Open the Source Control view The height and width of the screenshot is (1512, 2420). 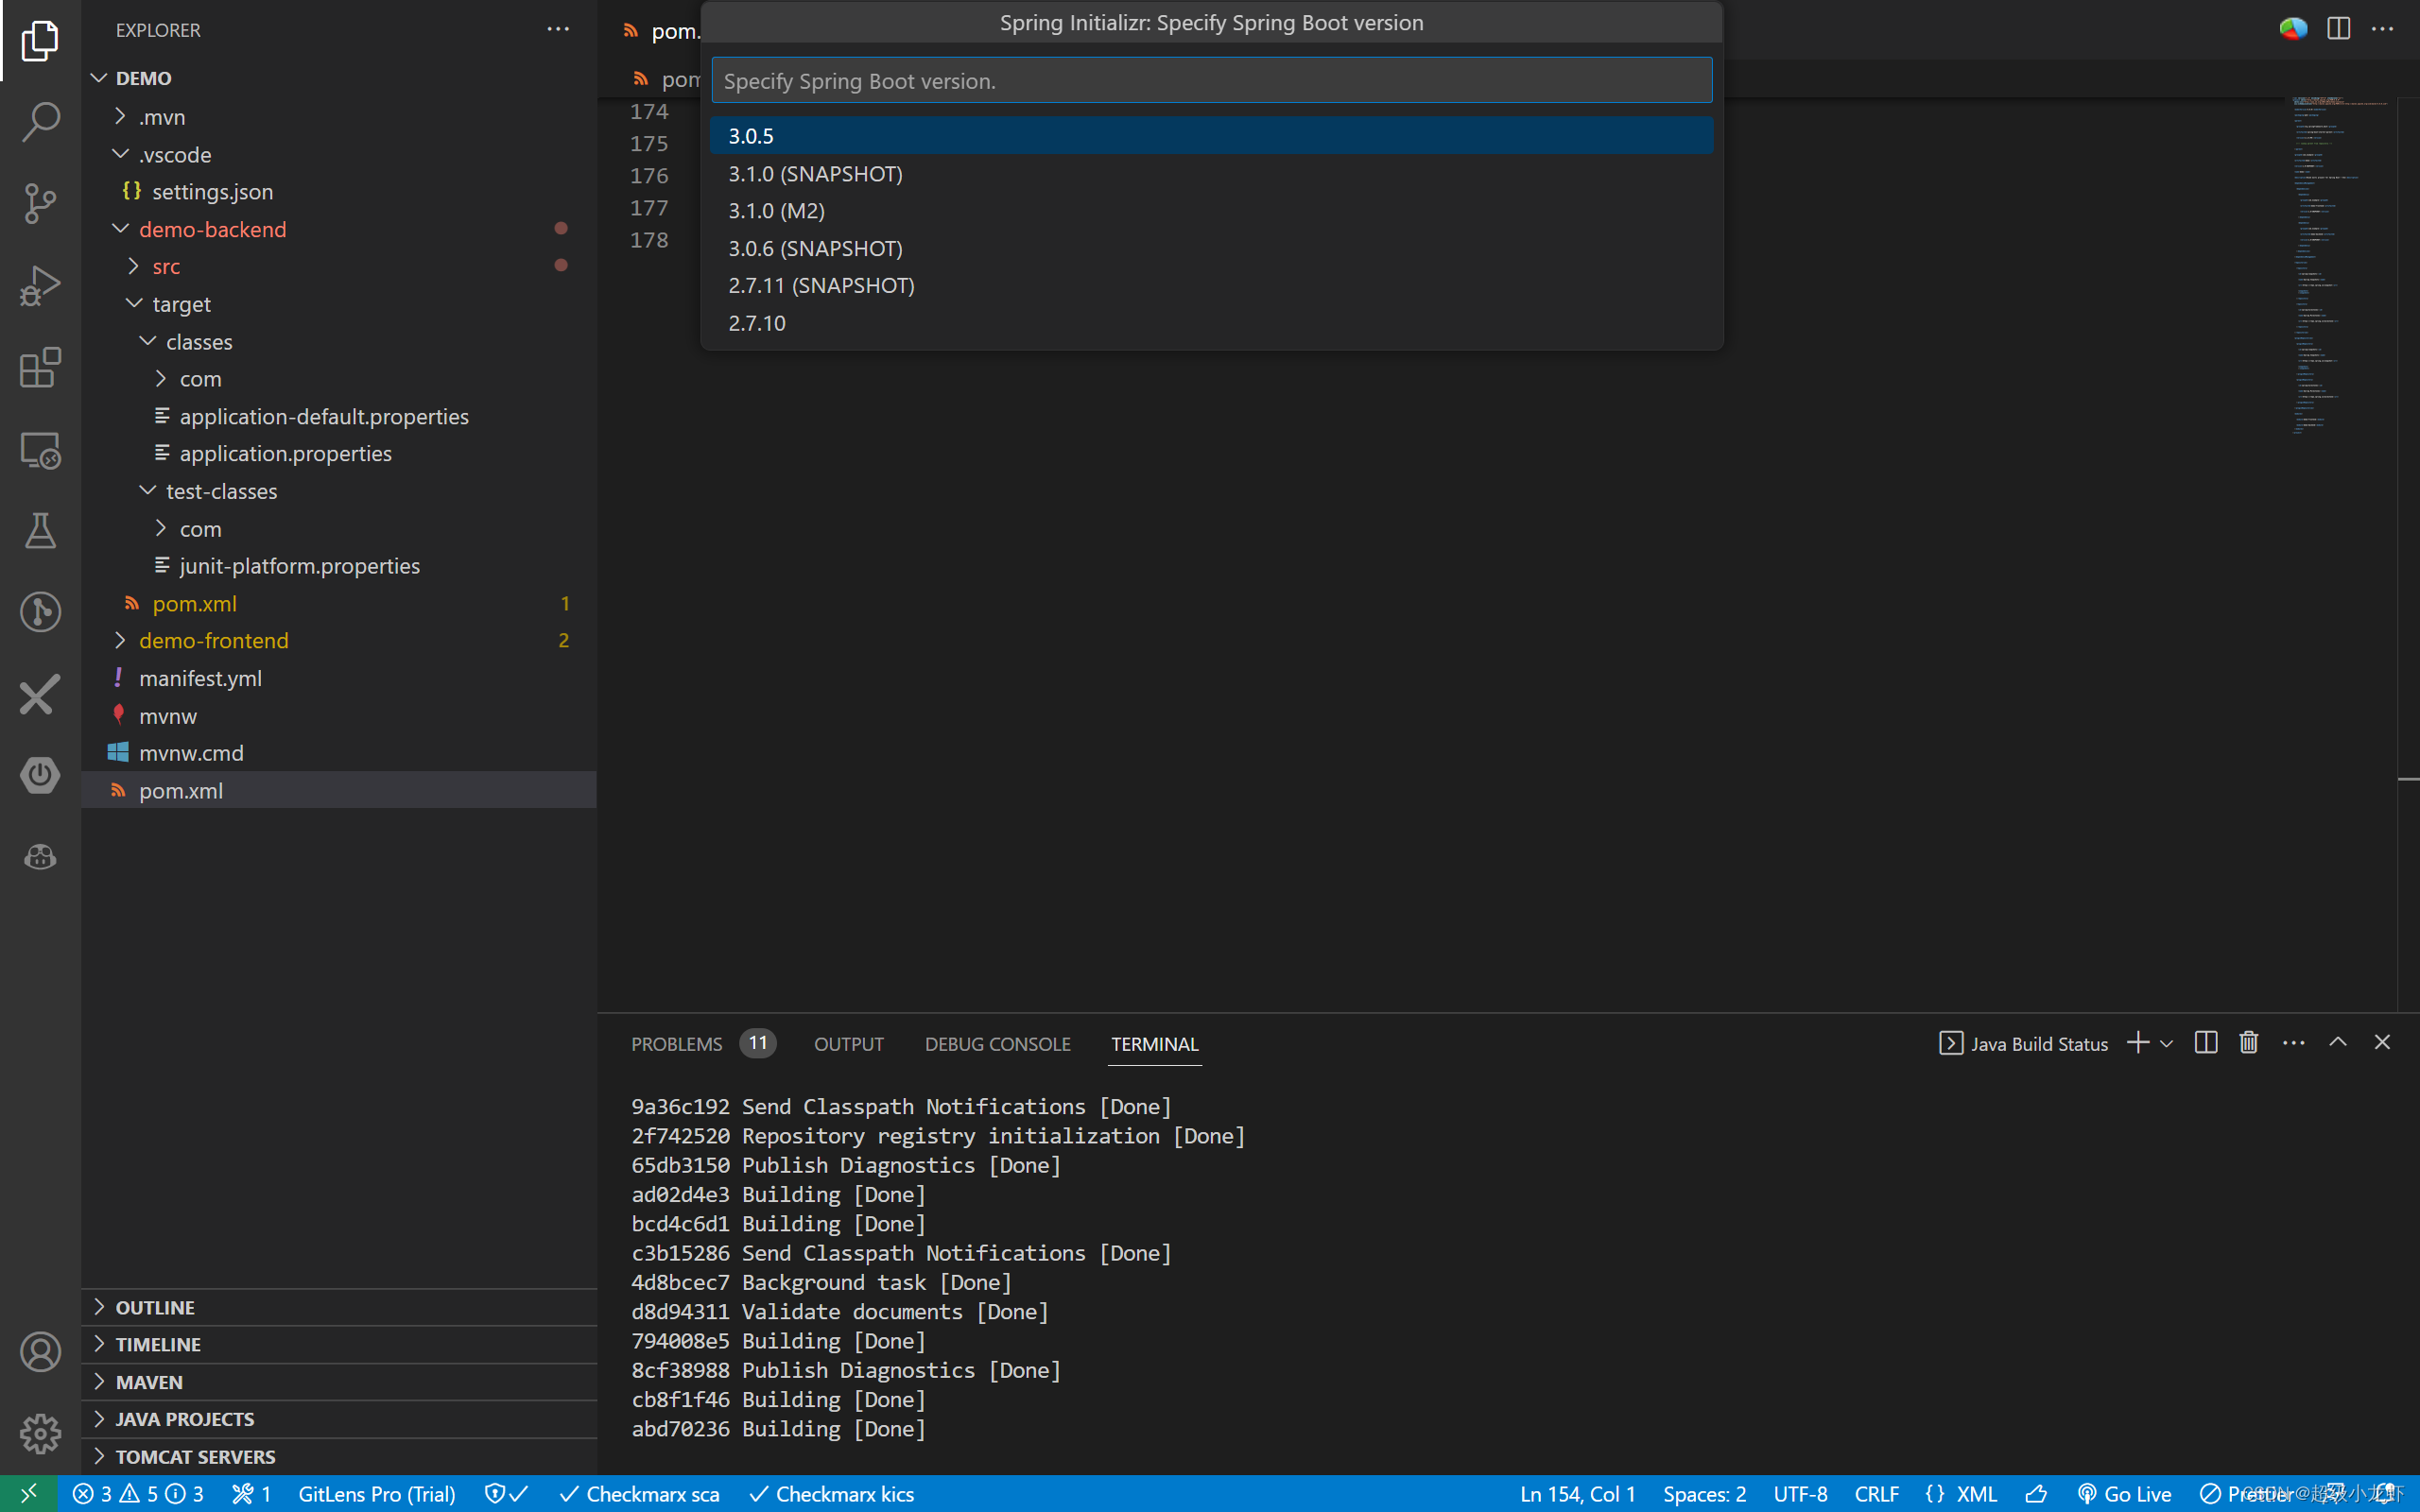(40, 203)
